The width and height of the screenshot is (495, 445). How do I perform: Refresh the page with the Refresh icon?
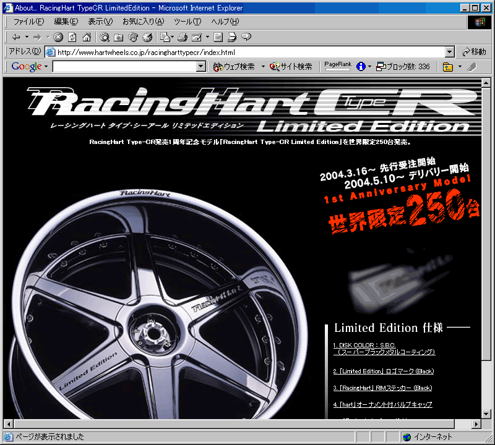click(x=72, y=37)
